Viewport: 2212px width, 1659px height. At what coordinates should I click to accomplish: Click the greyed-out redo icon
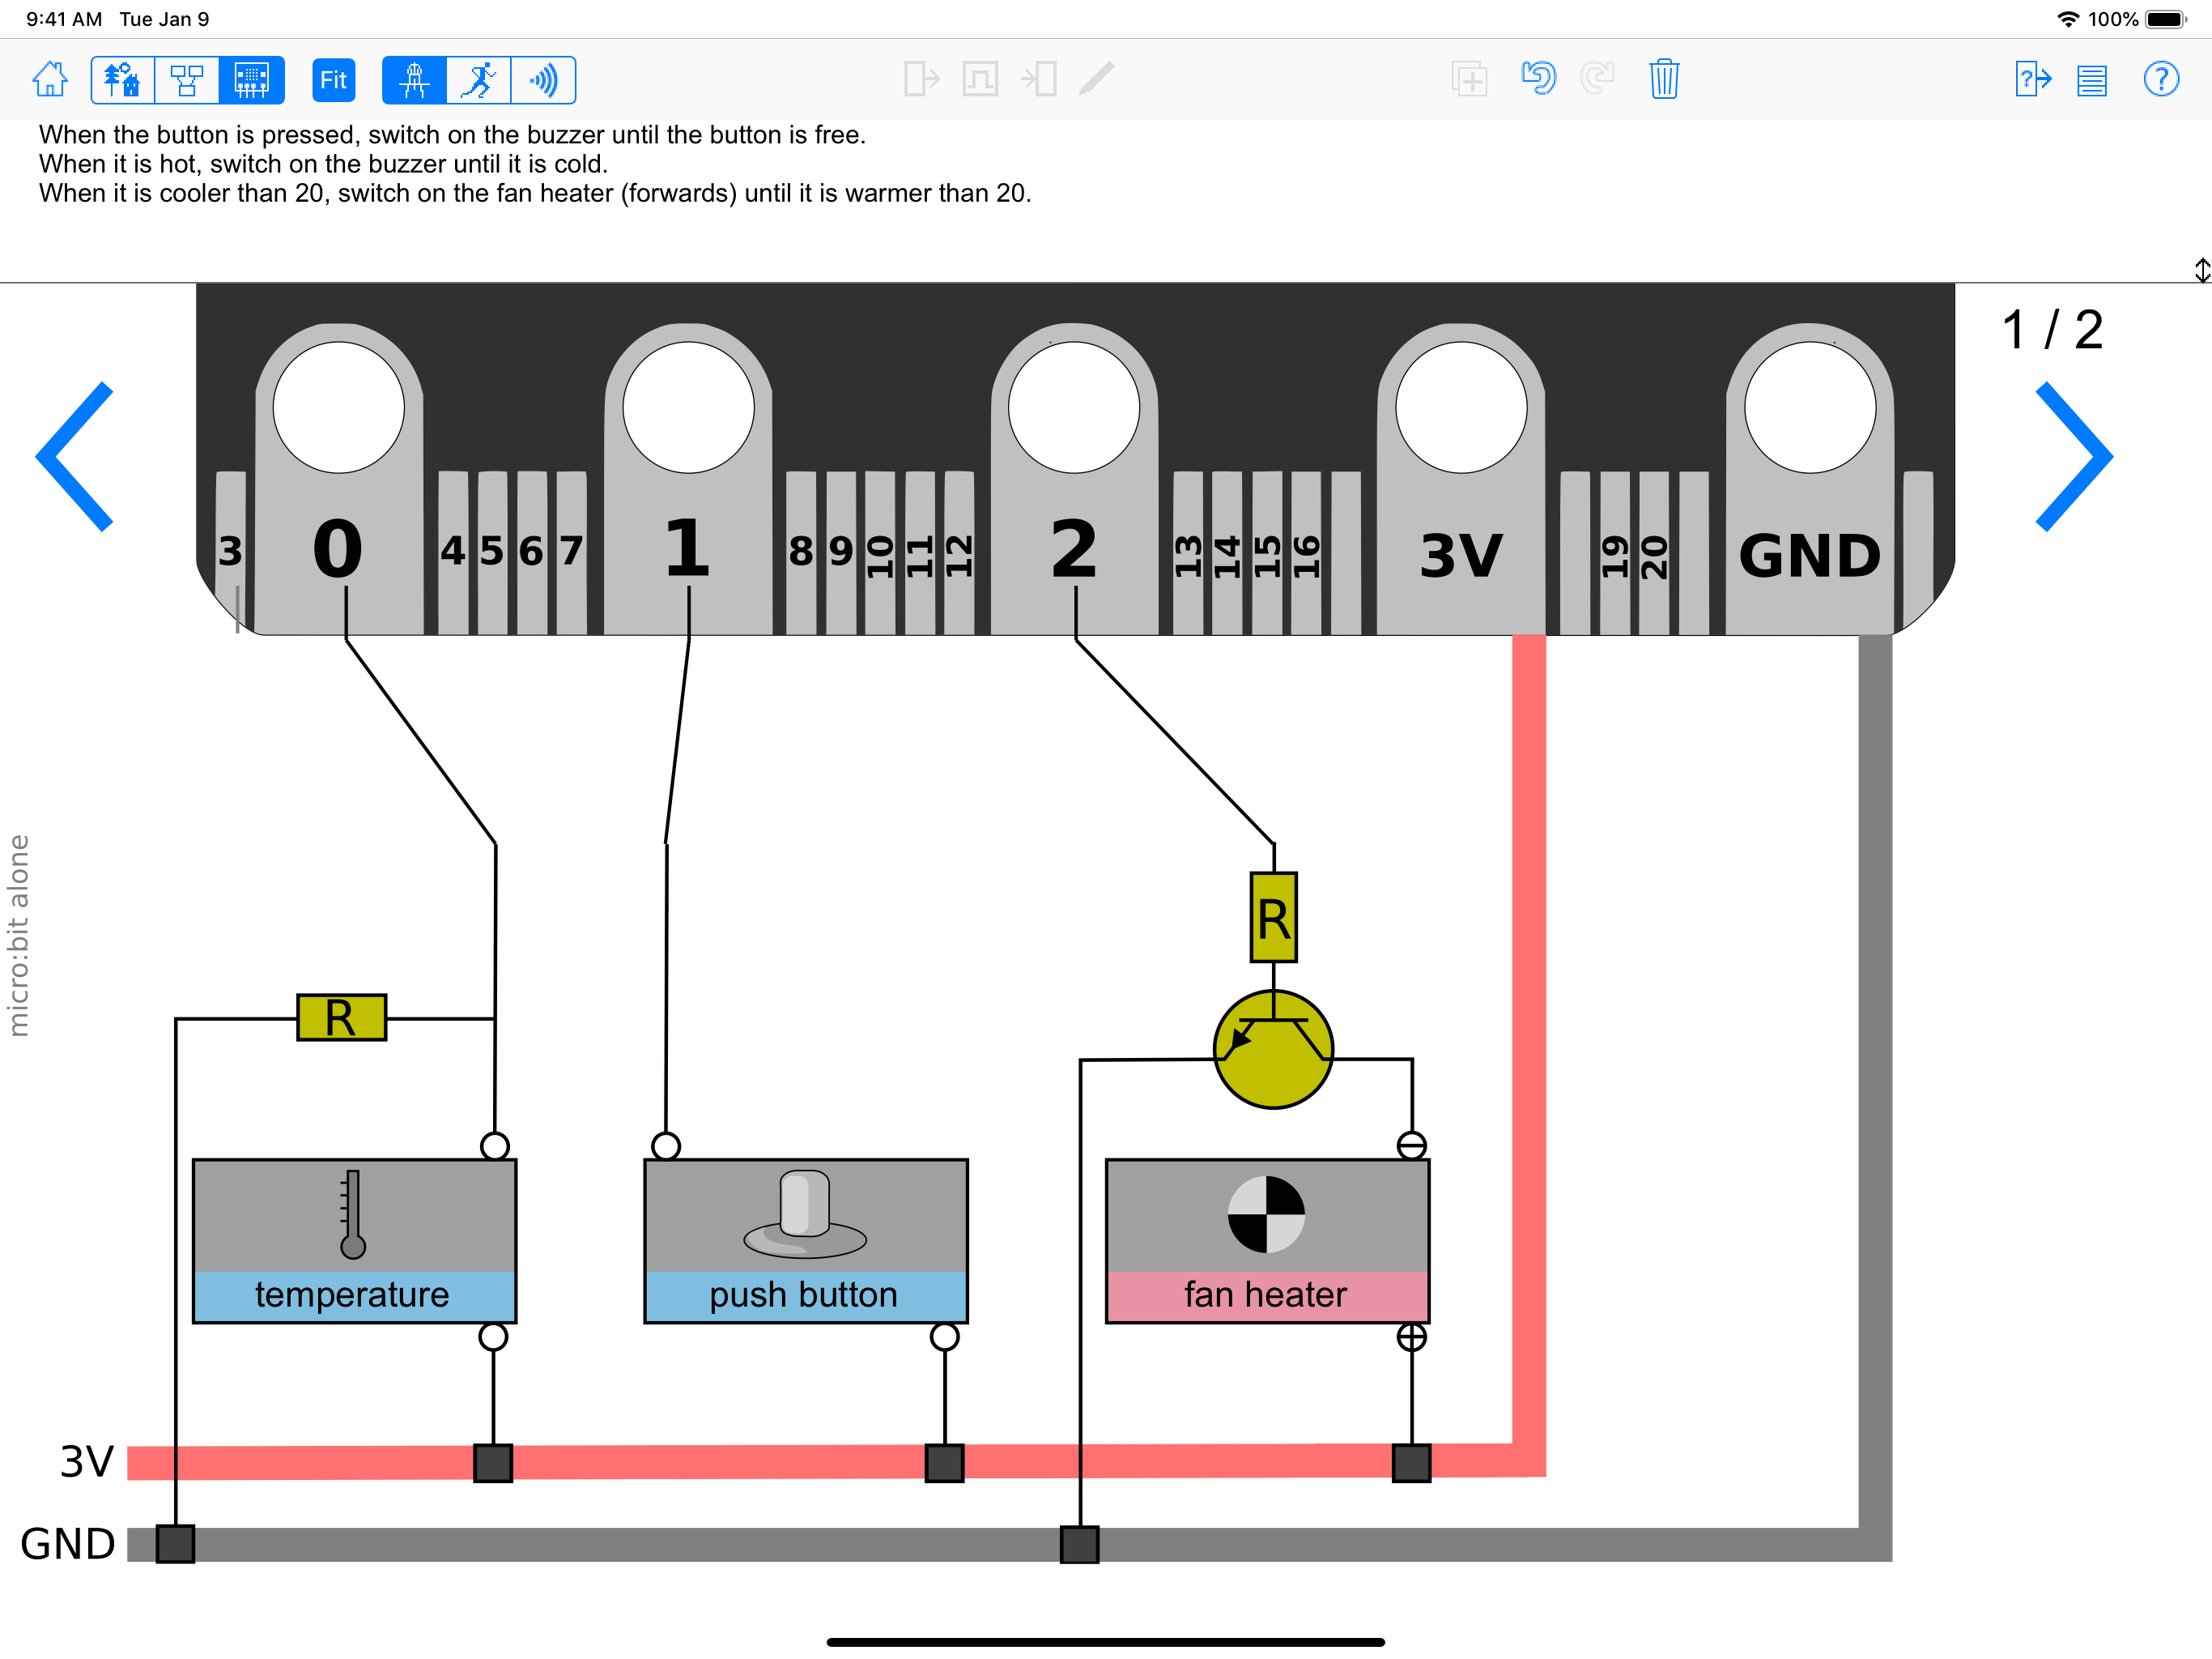click(1598, 79)
